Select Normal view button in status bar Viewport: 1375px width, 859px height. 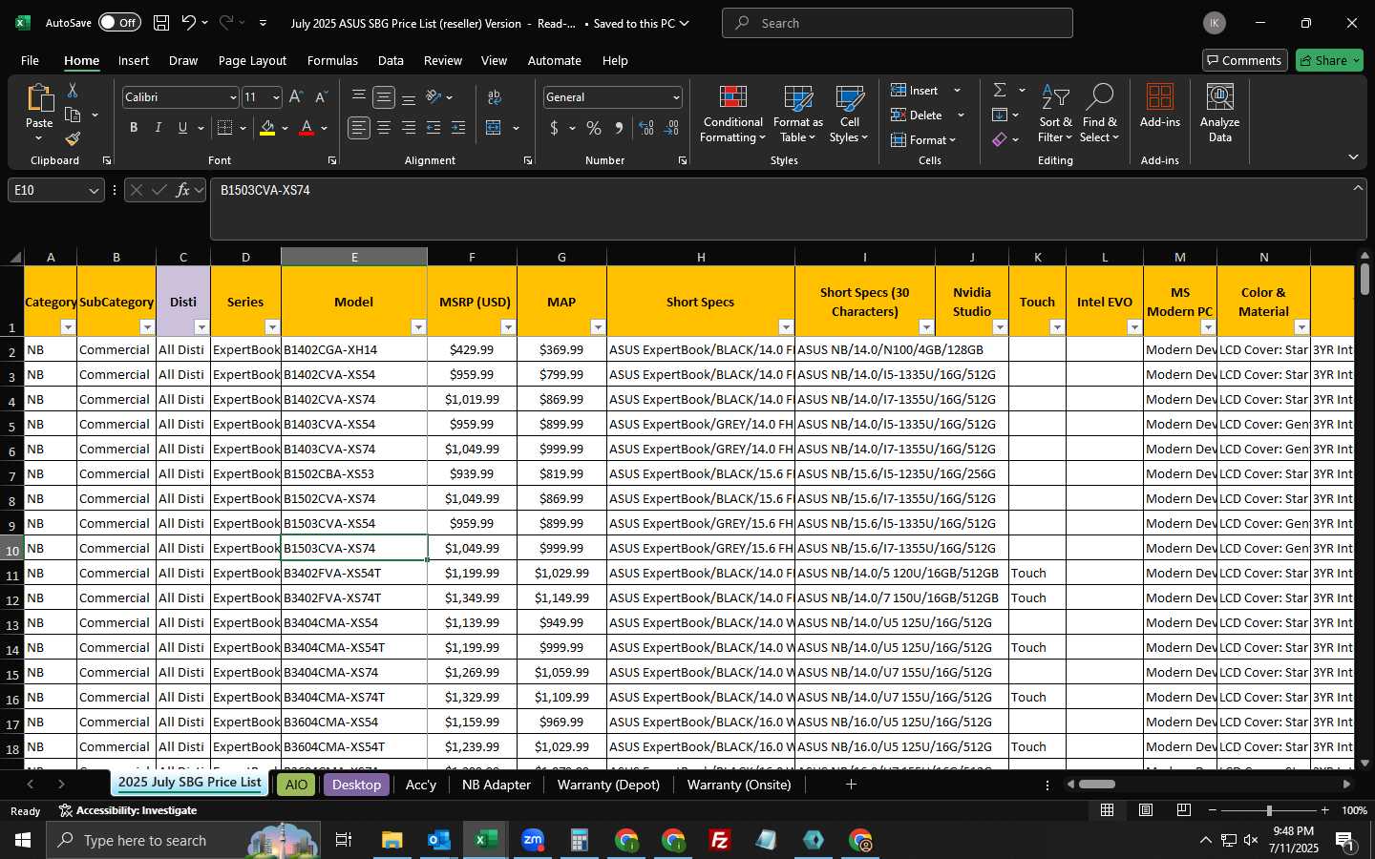click(1107, 810)
